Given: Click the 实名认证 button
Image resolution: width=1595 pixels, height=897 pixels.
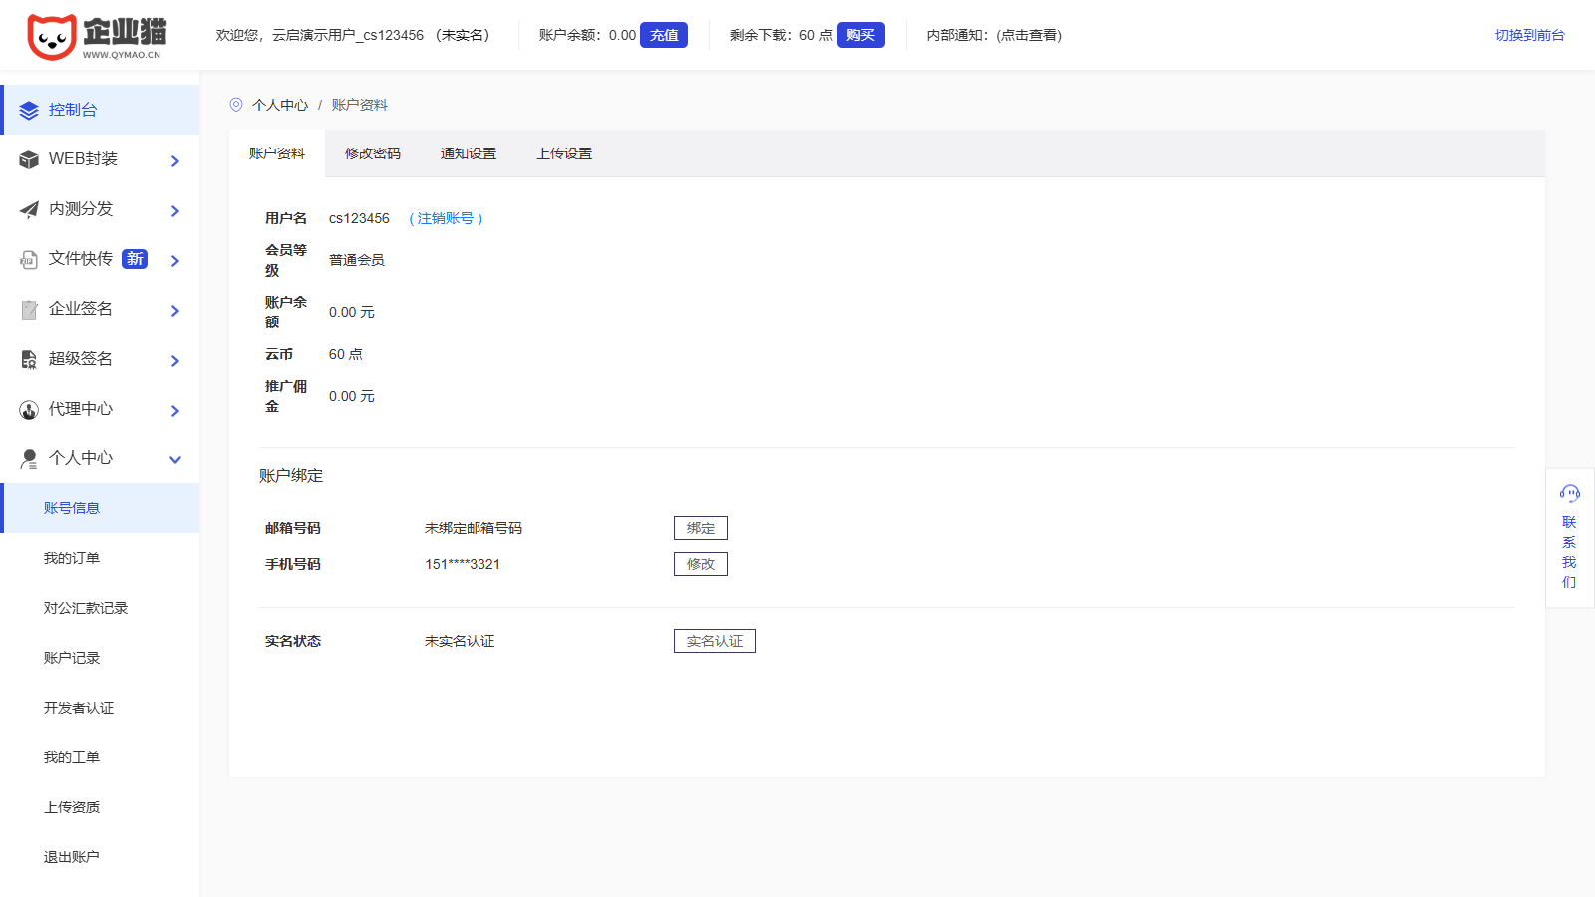Looking at the screenshot, I should click(x=714, y=641).
